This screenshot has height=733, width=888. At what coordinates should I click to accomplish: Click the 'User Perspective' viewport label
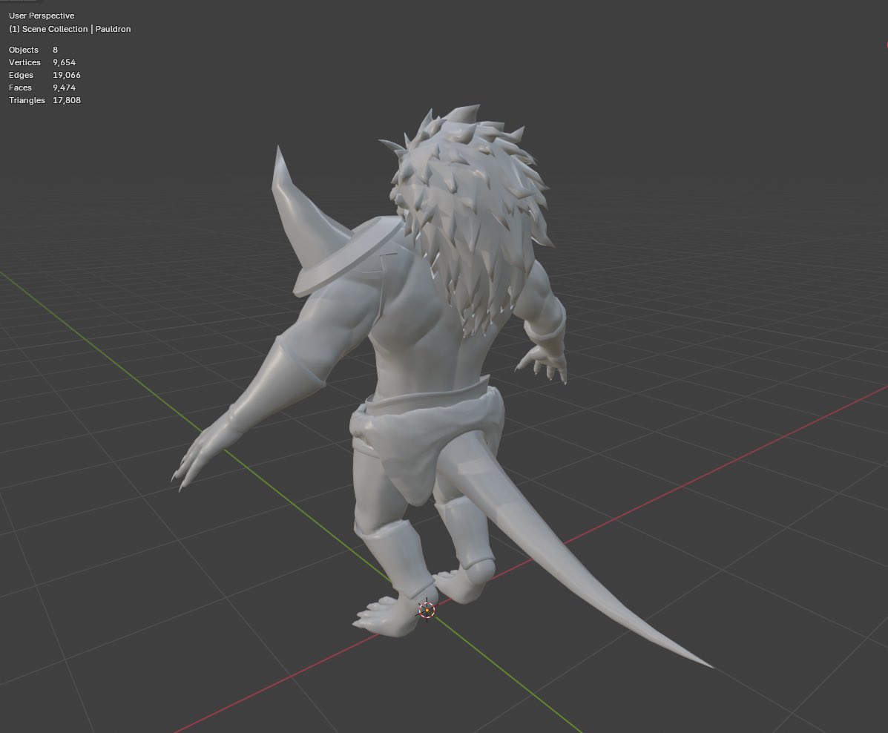[x=42, y=16]
